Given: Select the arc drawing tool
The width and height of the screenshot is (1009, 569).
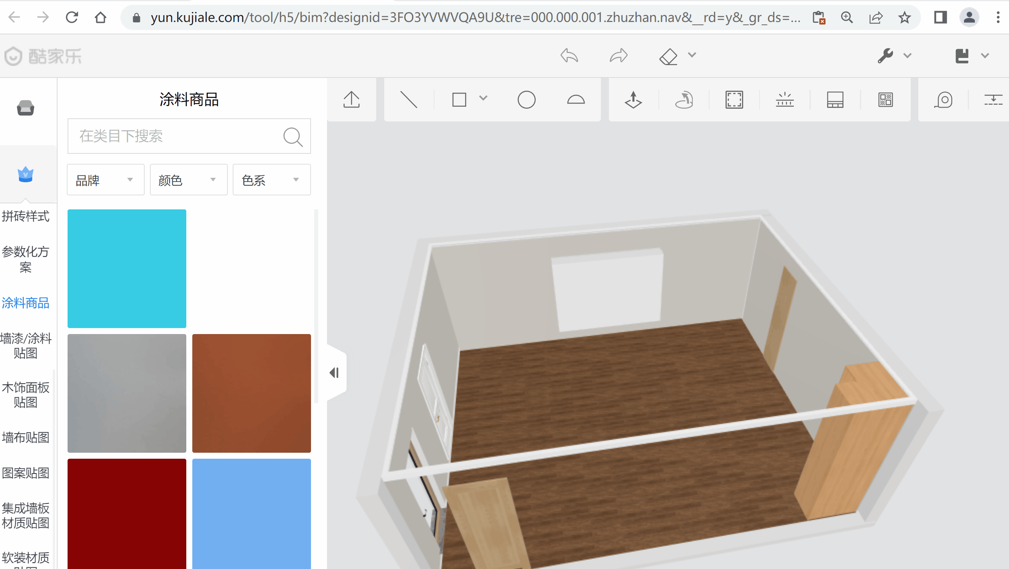Looking at the screenshot, I should 576,100.
